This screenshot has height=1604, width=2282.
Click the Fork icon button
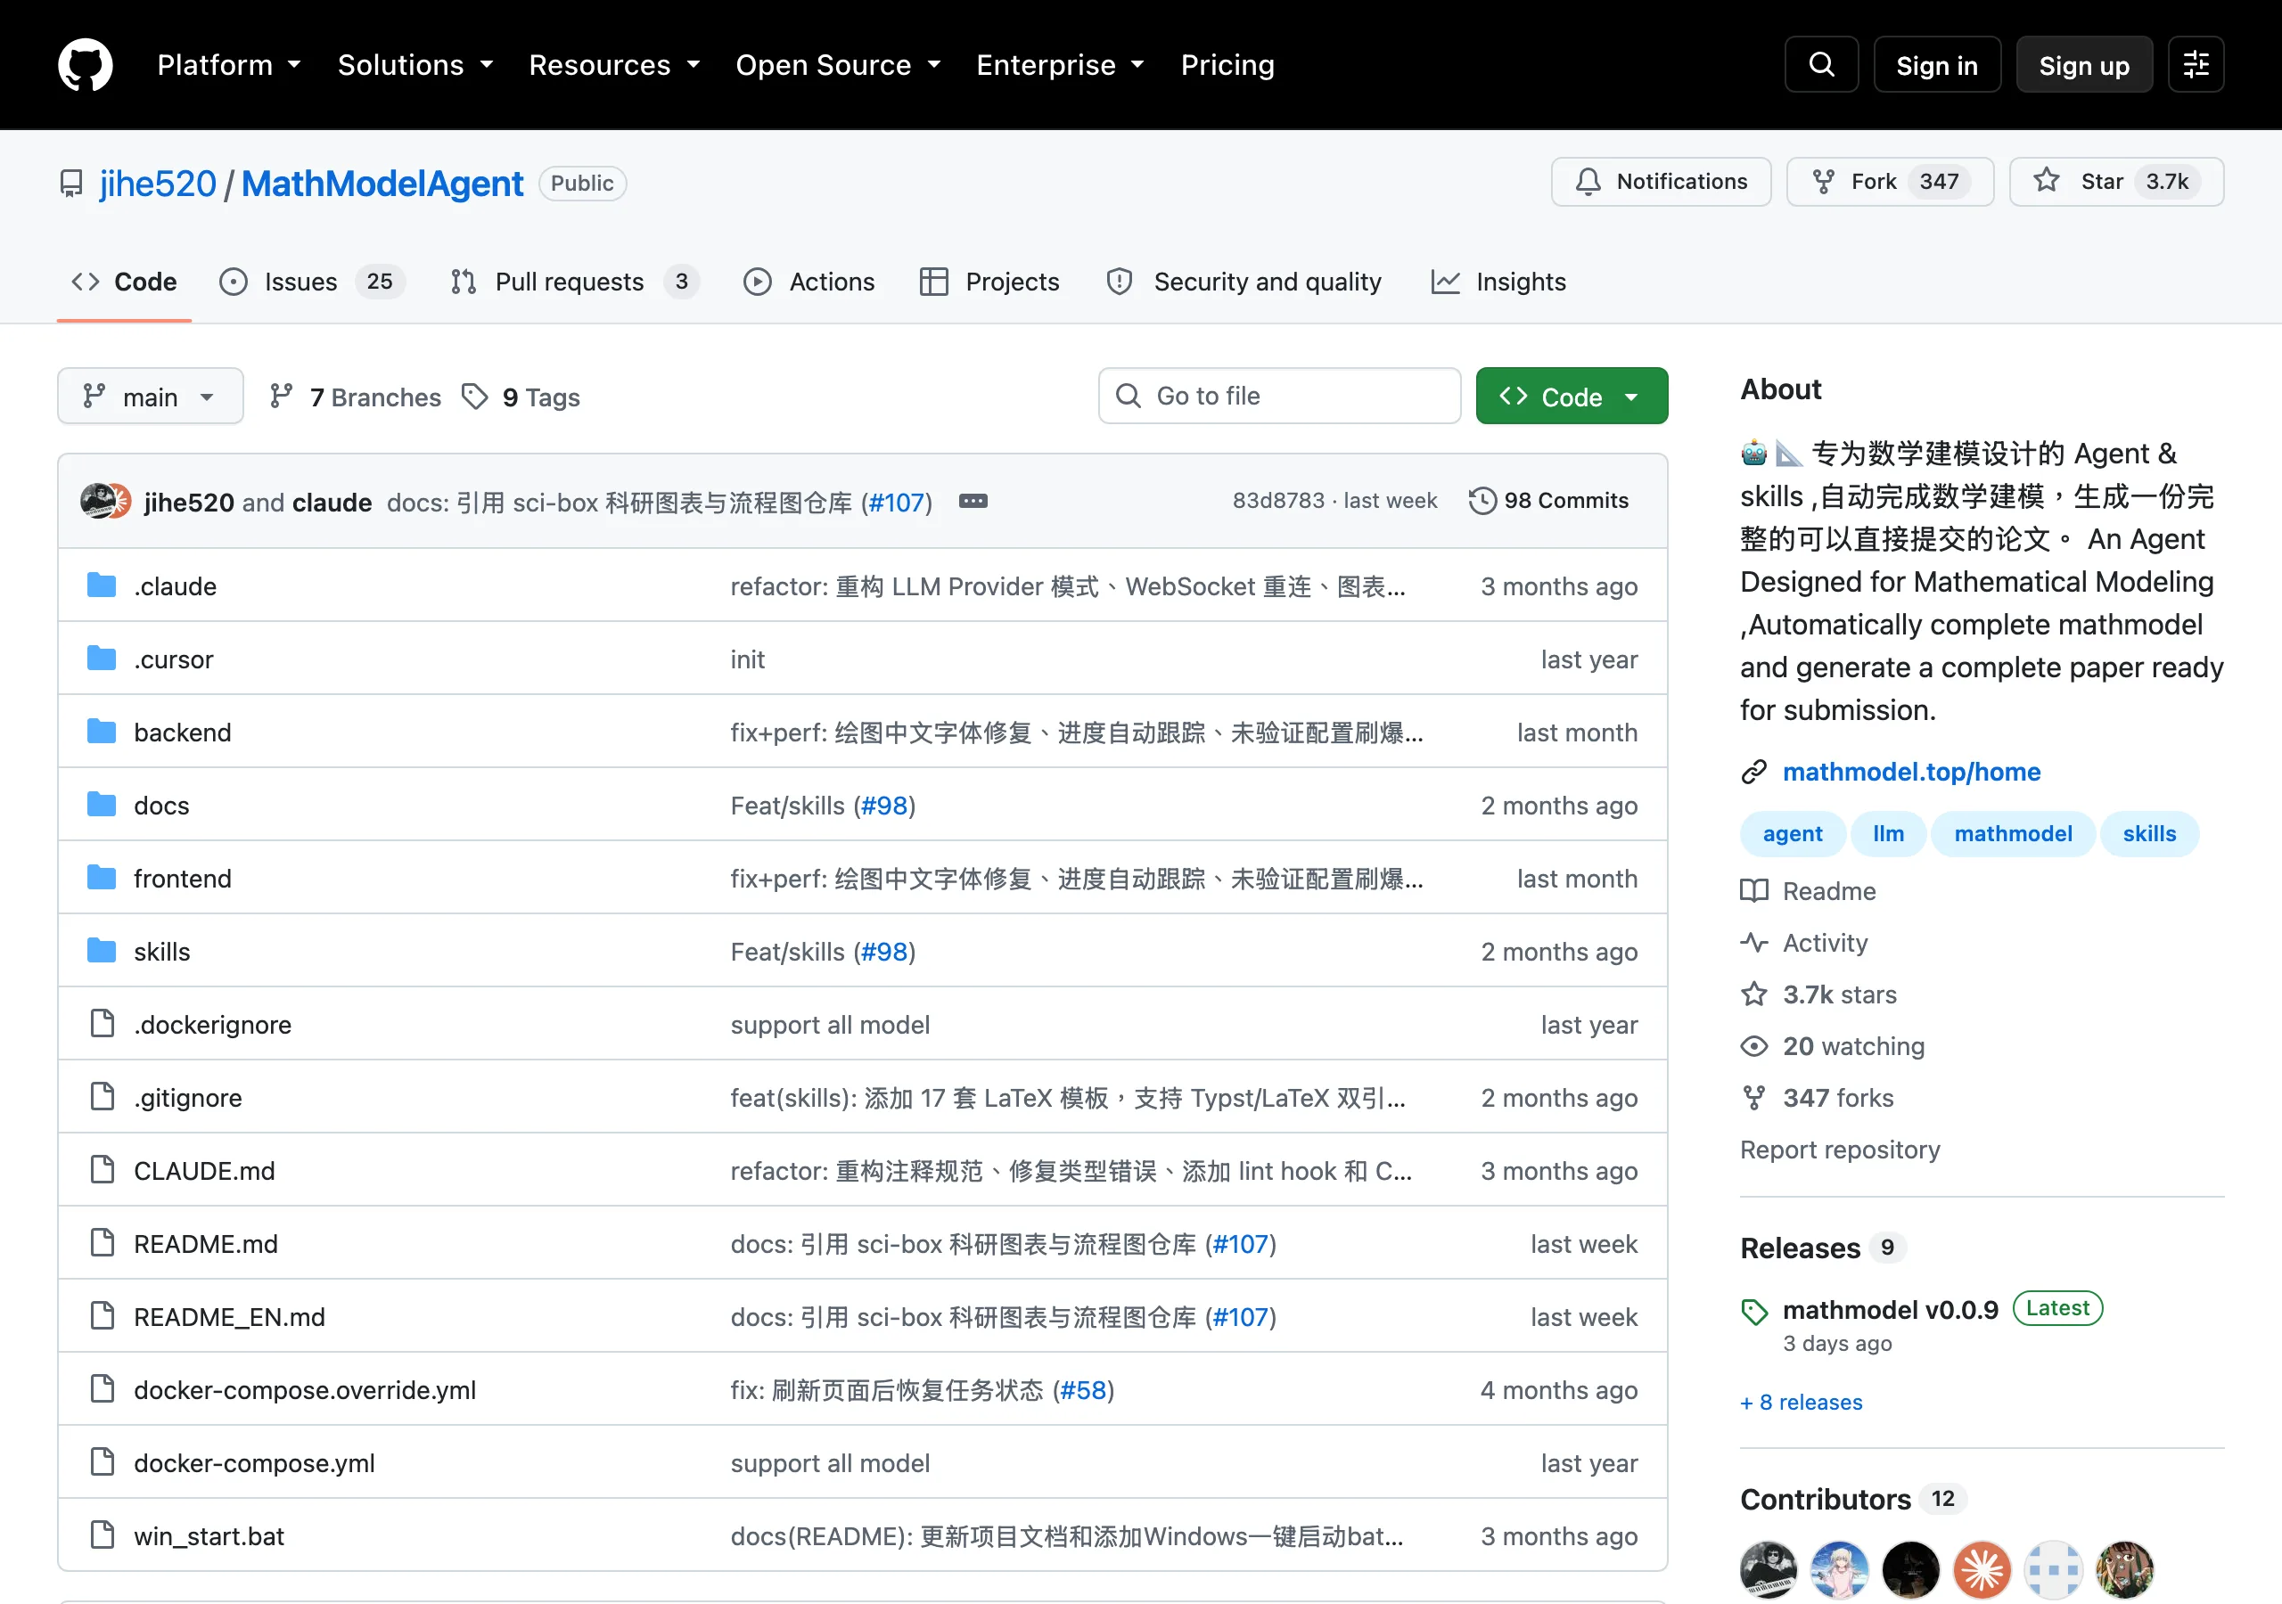tap(1823, 182)
